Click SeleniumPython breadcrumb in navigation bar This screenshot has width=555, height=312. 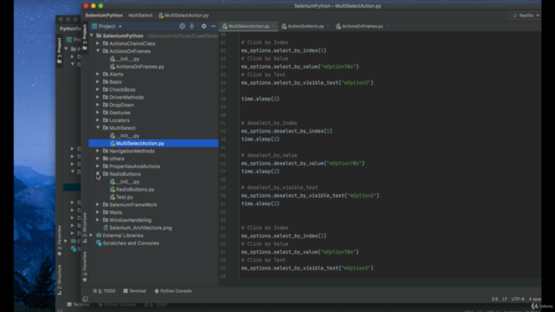pos(104,16)
